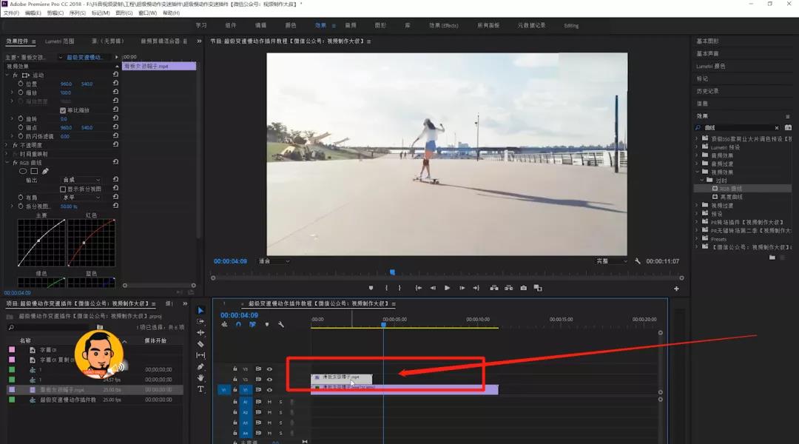Open playback resolution dropdown in program monitor
Screen dimensions: 799x444
[x=612, y=261]
